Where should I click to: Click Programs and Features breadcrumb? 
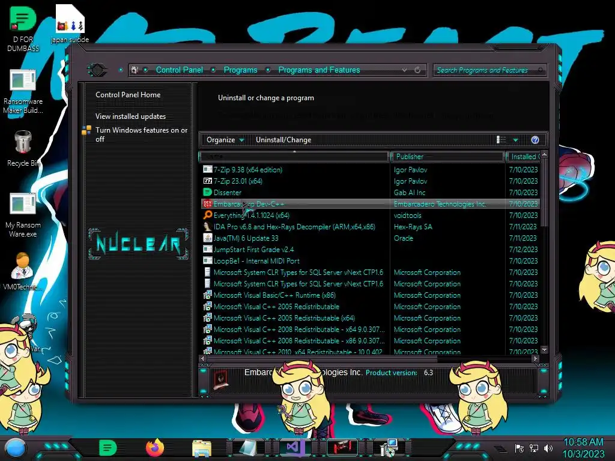coord(319,70)
